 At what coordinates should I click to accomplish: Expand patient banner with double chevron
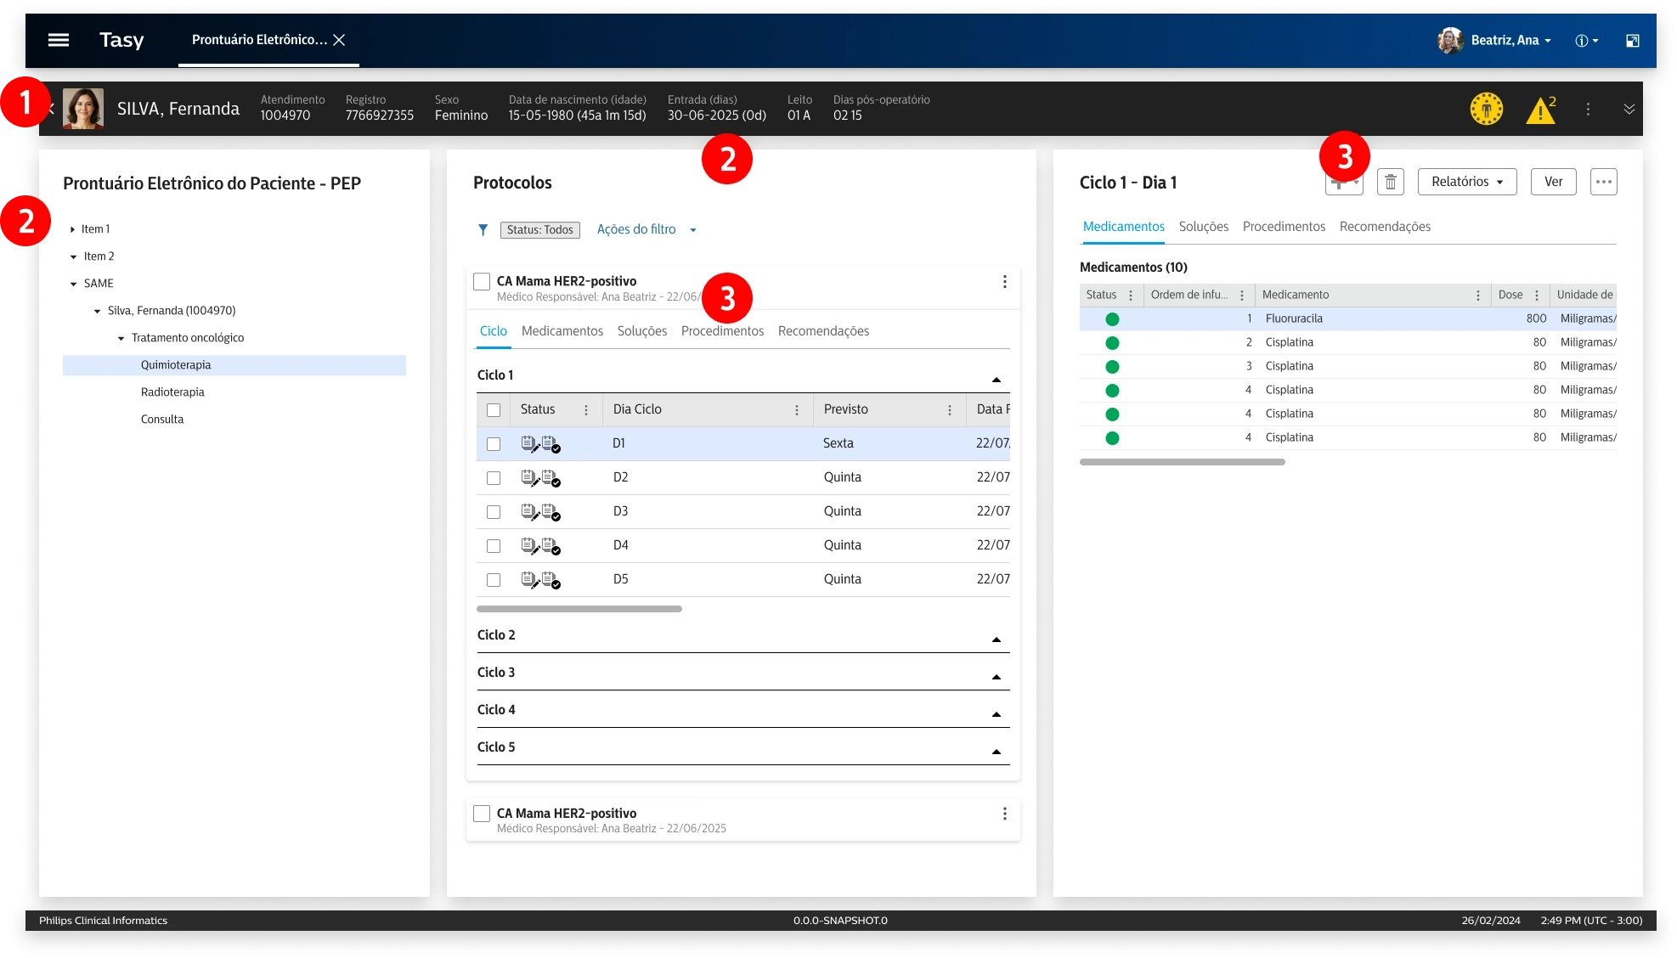coord(1629,109)
